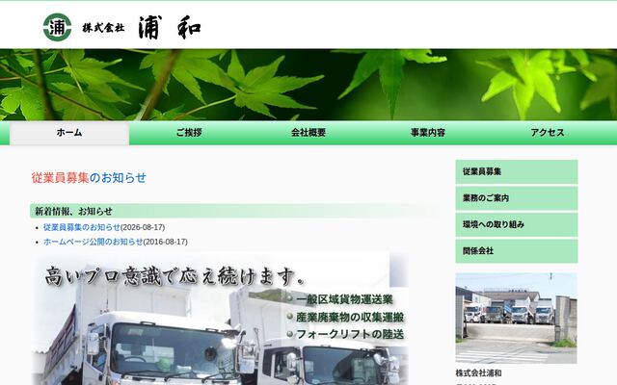Open the アクセス navigation tab
This screenshot has width=617, height=385.
coord(548,133)
